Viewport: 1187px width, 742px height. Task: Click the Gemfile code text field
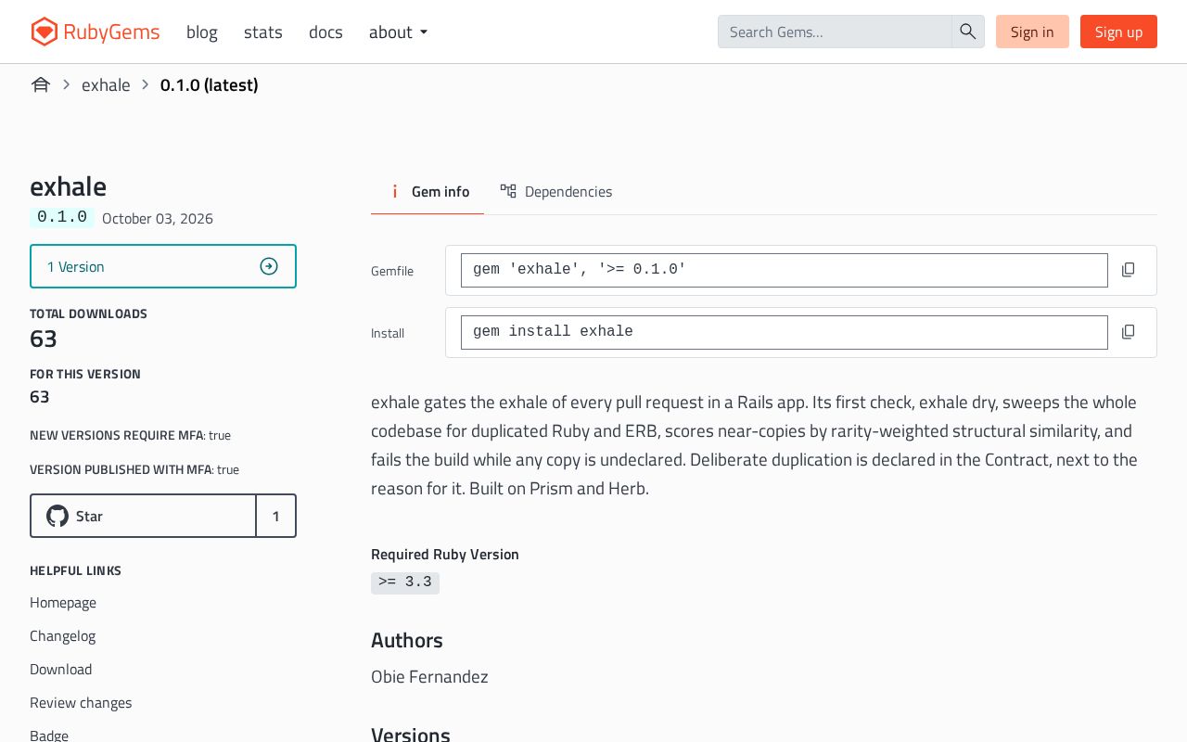tap(785, 270)
